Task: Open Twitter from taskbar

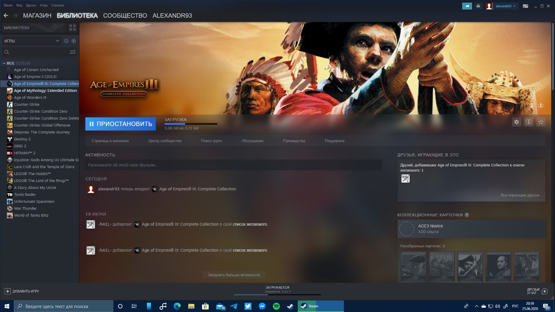Action: click(248, 306)
